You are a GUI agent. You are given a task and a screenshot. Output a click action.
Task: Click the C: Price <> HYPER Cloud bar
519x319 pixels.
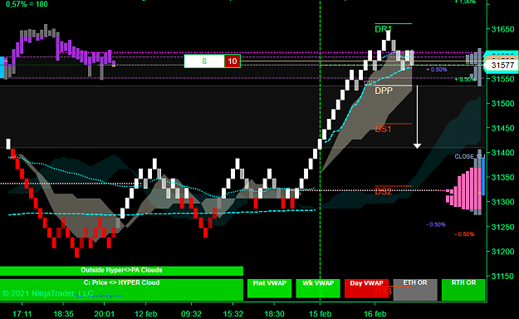click(x=121, y=290)
